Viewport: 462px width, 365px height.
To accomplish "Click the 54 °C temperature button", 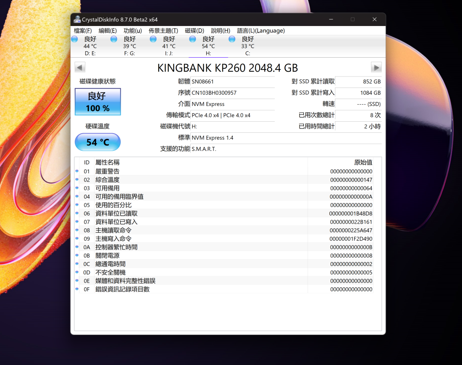I will click(98, 142).
